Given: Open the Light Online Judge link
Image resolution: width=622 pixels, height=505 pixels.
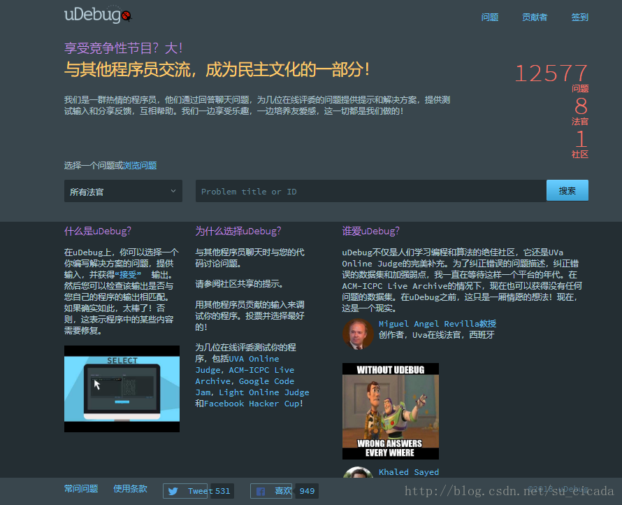Looking at the screenshot, I should point(264,392).
